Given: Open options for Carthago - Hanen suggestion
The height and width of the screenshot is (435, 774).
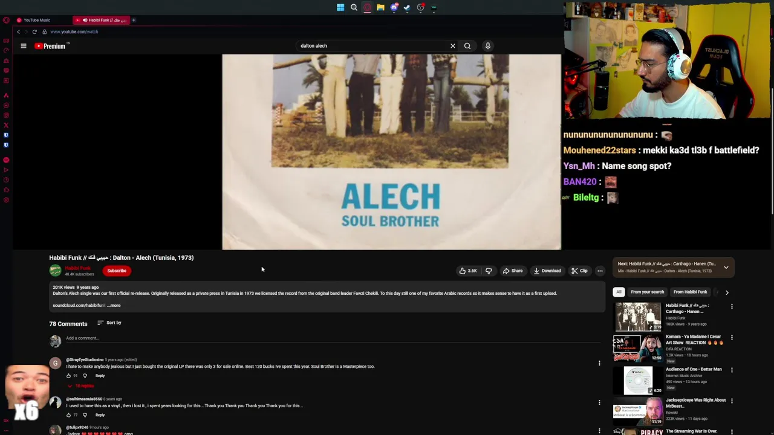Looking at the screenshot, I should pos(732,306).
